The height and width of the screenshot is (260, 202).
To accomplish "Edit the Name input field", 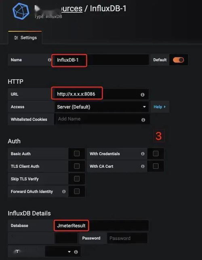I will pyautogui.click(x=101, y=60).
